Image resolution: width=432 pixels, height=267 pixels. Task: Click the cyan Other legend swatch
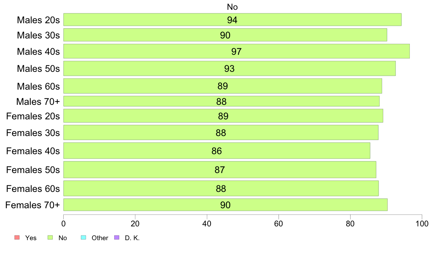(x=84, y=238)
